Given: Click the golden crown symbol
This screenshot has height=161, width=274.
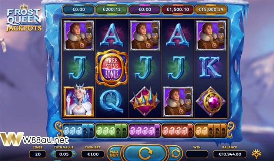Looking at the screenshot, I should pyautogui.click(x=145, y=102).
